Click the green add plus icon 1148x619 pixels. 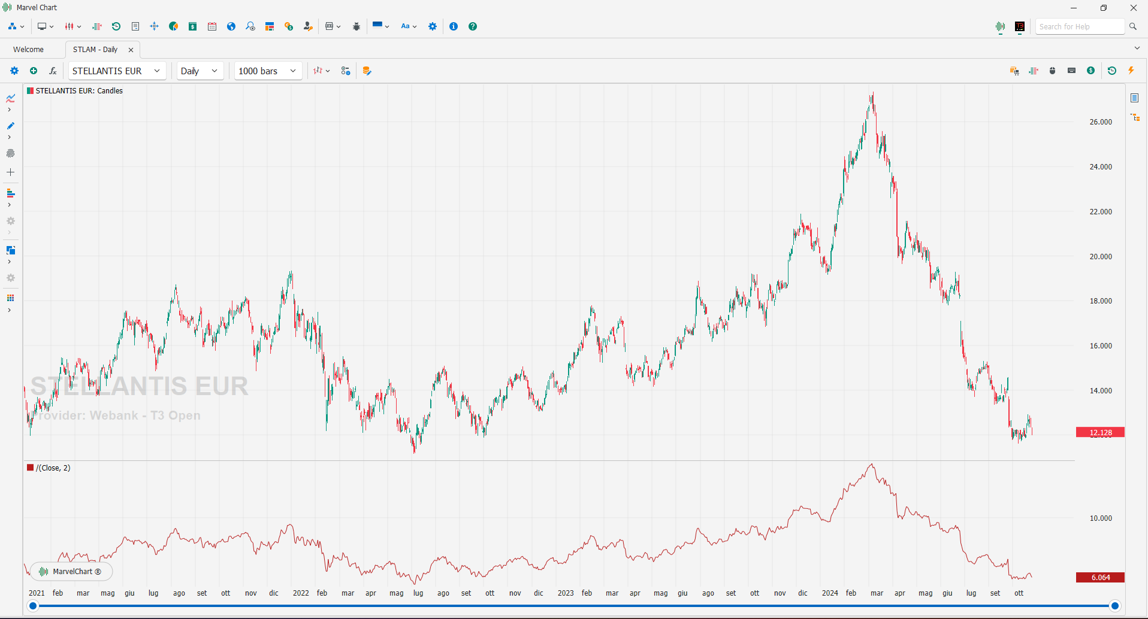point(34,71)
